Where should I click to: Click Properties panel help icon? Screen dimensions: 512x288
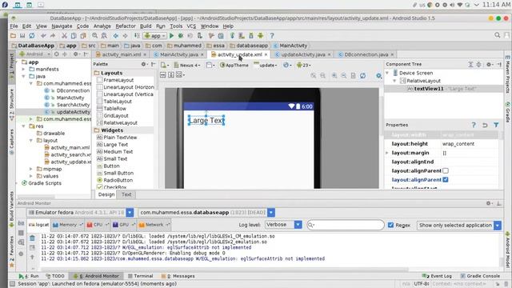point(474,125)
